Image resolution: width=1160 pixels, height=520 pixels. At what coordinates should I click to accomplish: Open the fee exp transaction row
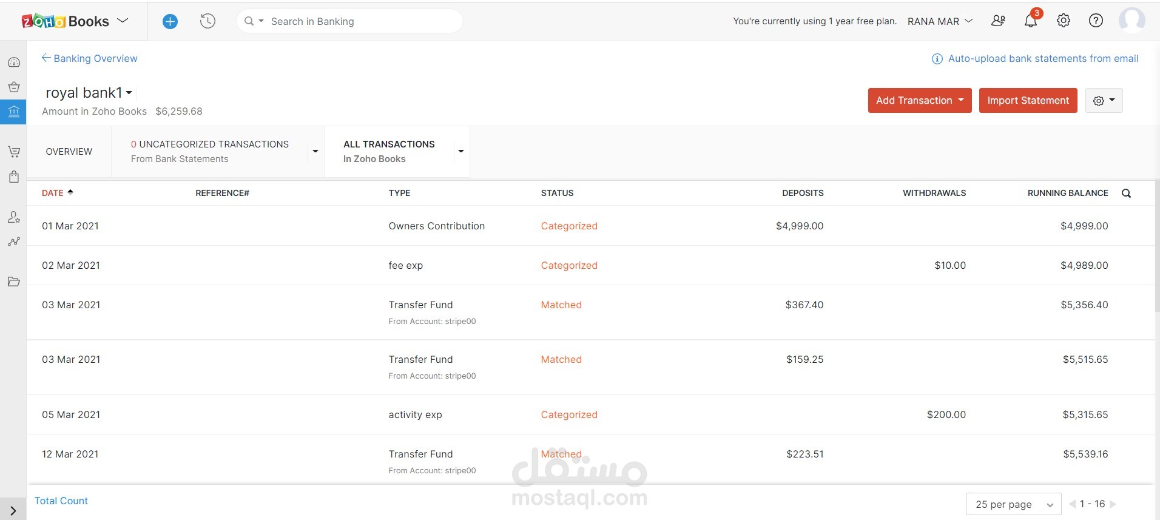(591, 265)
